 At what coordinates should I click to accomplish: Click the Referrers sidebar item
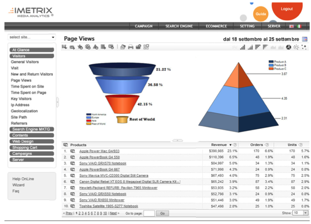click(19, 123)
